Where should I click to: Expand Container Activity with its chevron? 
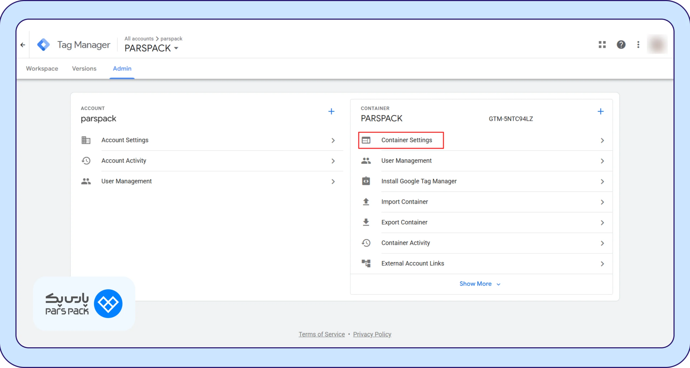(x=602, y=243)
